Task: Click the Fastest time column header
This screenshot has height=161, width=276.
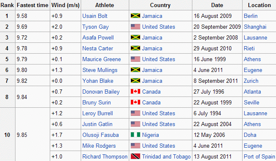Action: (x=32, y=5)
